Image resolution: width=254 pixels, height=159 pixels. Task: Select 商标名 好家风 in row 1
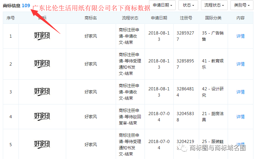pyautogui.click(x=91, y=36)
